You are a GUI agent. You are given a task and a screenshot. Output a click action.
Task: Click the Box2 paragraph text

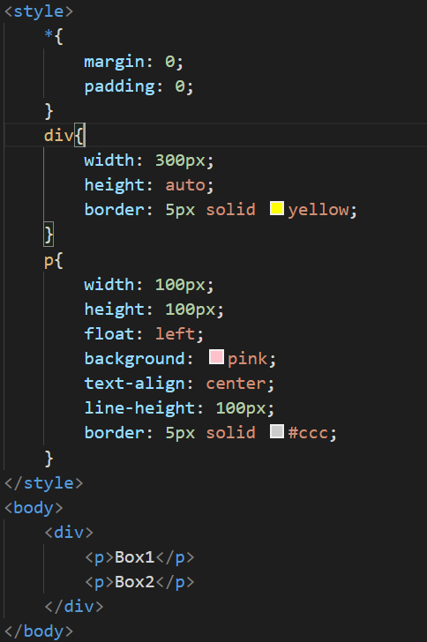point(134,582)
